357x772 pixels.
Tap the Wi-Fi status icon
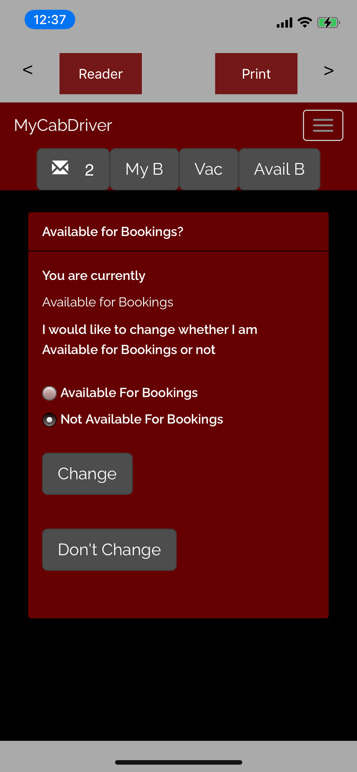[304, 22]
